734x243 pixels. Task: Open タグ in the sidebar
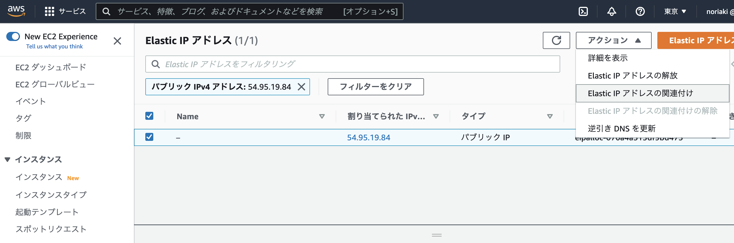click(23, 118)
